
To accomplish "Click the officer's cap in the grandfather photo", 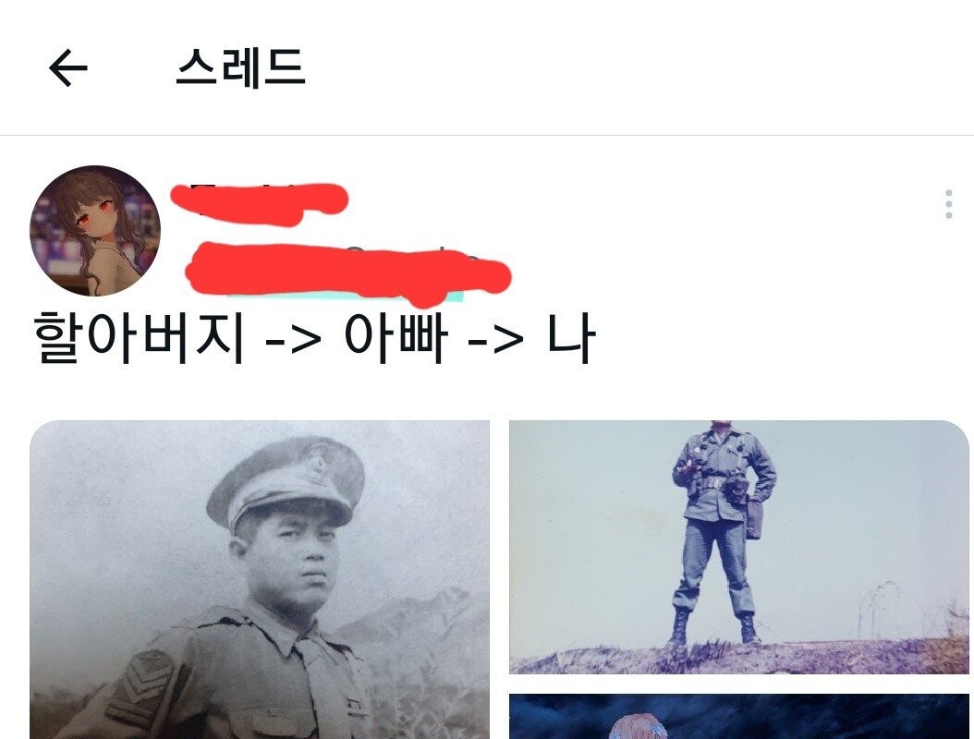I will point(286,482).
